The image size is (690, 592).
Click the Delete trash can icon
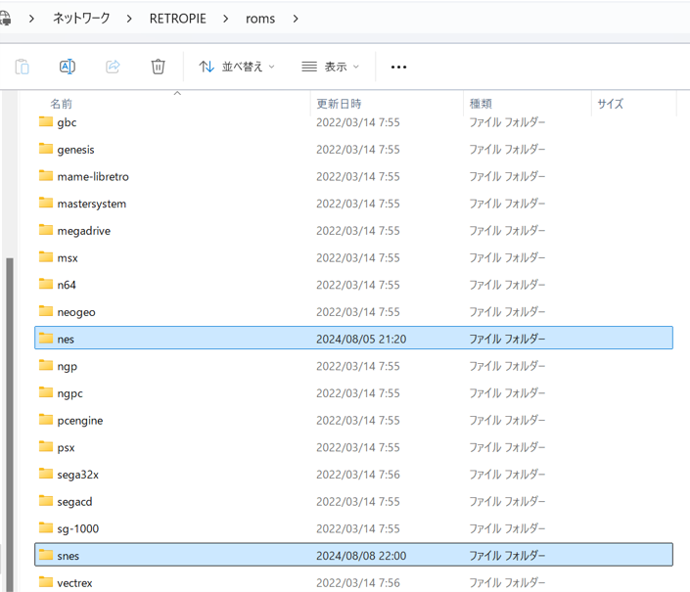click(x=158, y=67)
